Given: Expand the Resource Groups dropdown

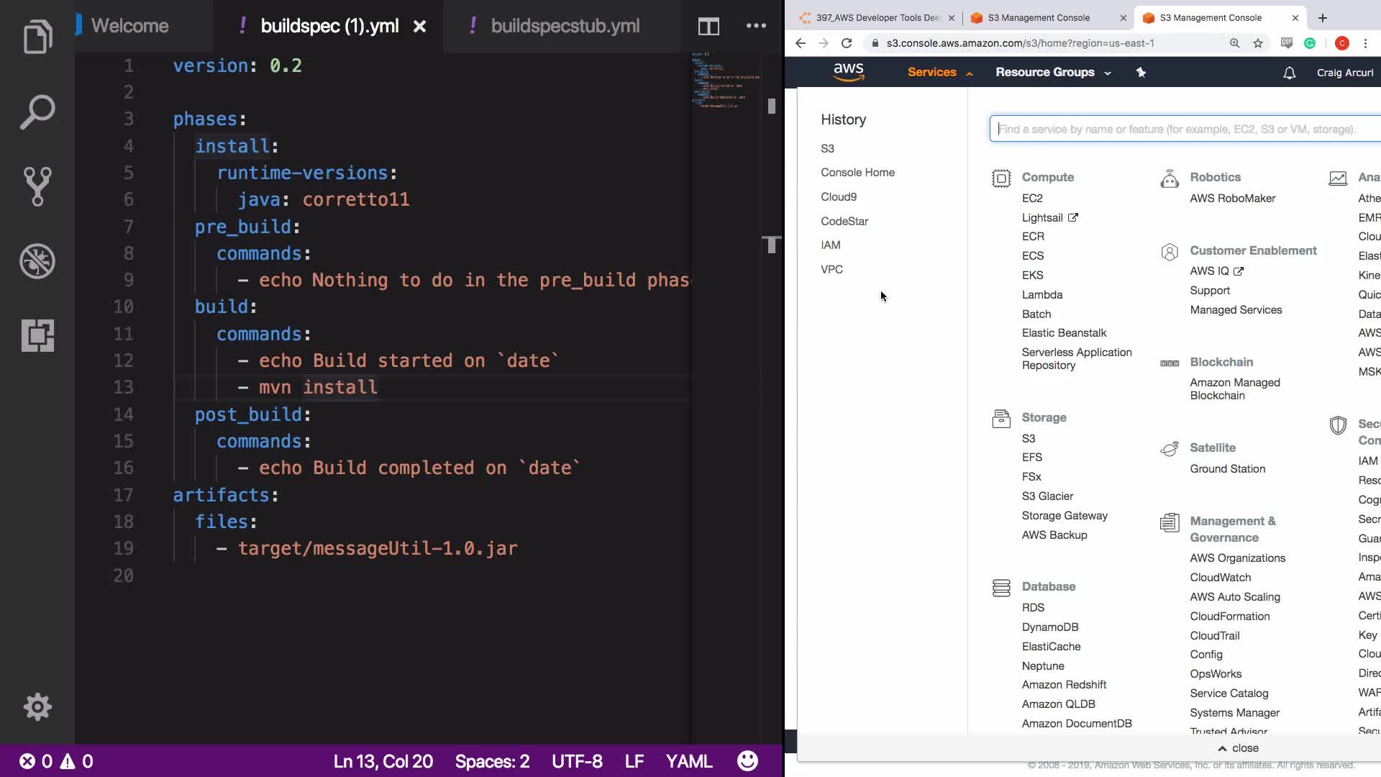Looking at the screenshot, I should click(1053, 73).
